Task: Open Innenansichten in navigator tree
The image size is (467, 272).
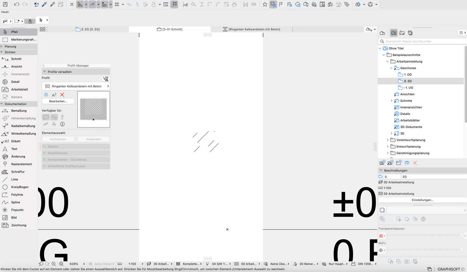Action: [x=411, y=107]
